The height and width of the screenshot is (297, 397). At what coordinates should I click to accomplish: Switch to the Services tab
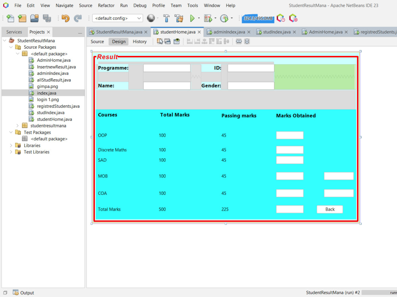(14, 32)
